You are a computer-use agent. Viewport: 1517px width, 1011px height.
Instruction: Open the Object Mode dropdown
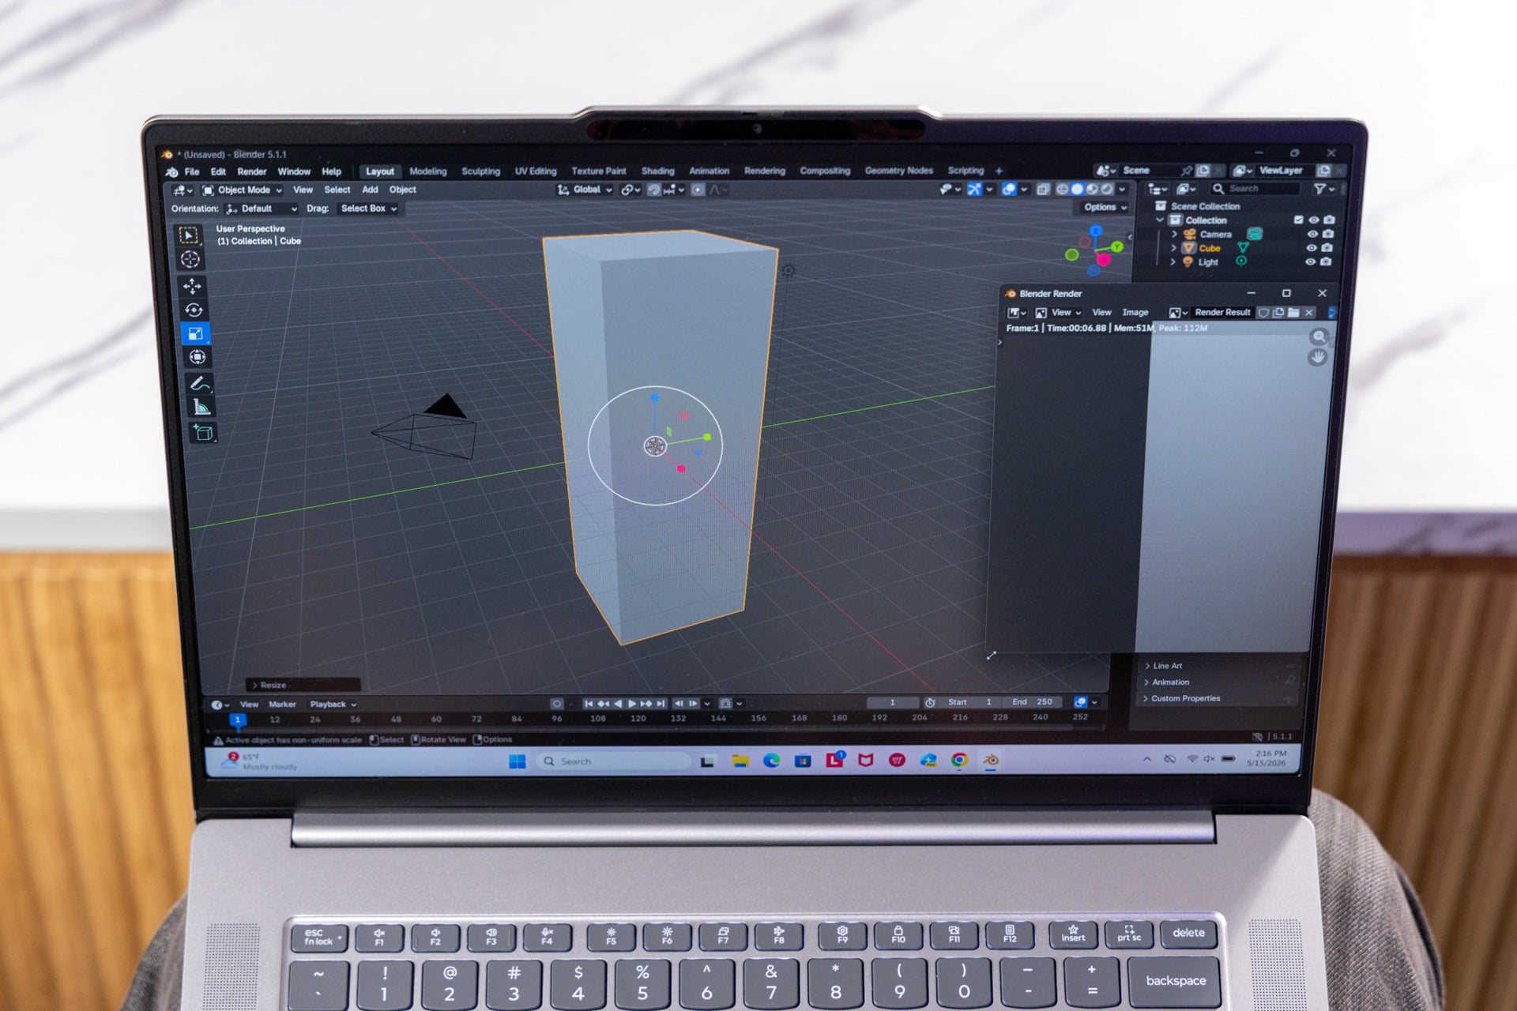[243, 190]
